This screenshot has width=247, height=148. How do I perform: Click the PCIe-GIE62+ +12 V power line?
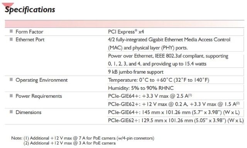click(174, 104)
